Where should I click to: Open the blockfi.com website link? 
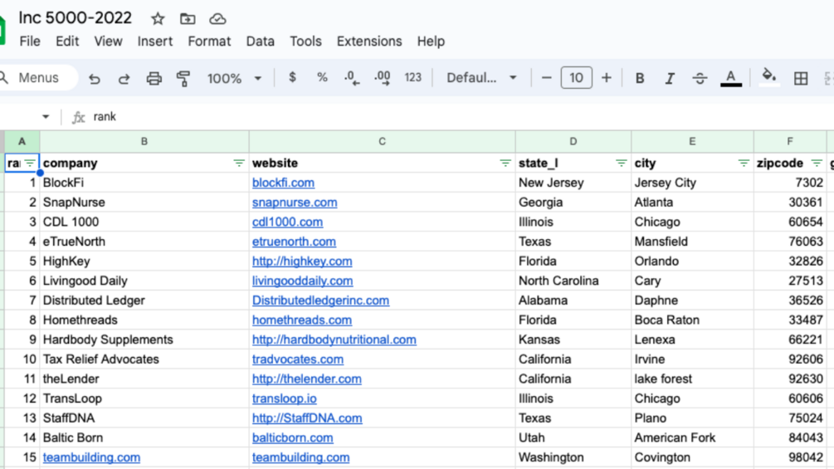coord(283,183)
